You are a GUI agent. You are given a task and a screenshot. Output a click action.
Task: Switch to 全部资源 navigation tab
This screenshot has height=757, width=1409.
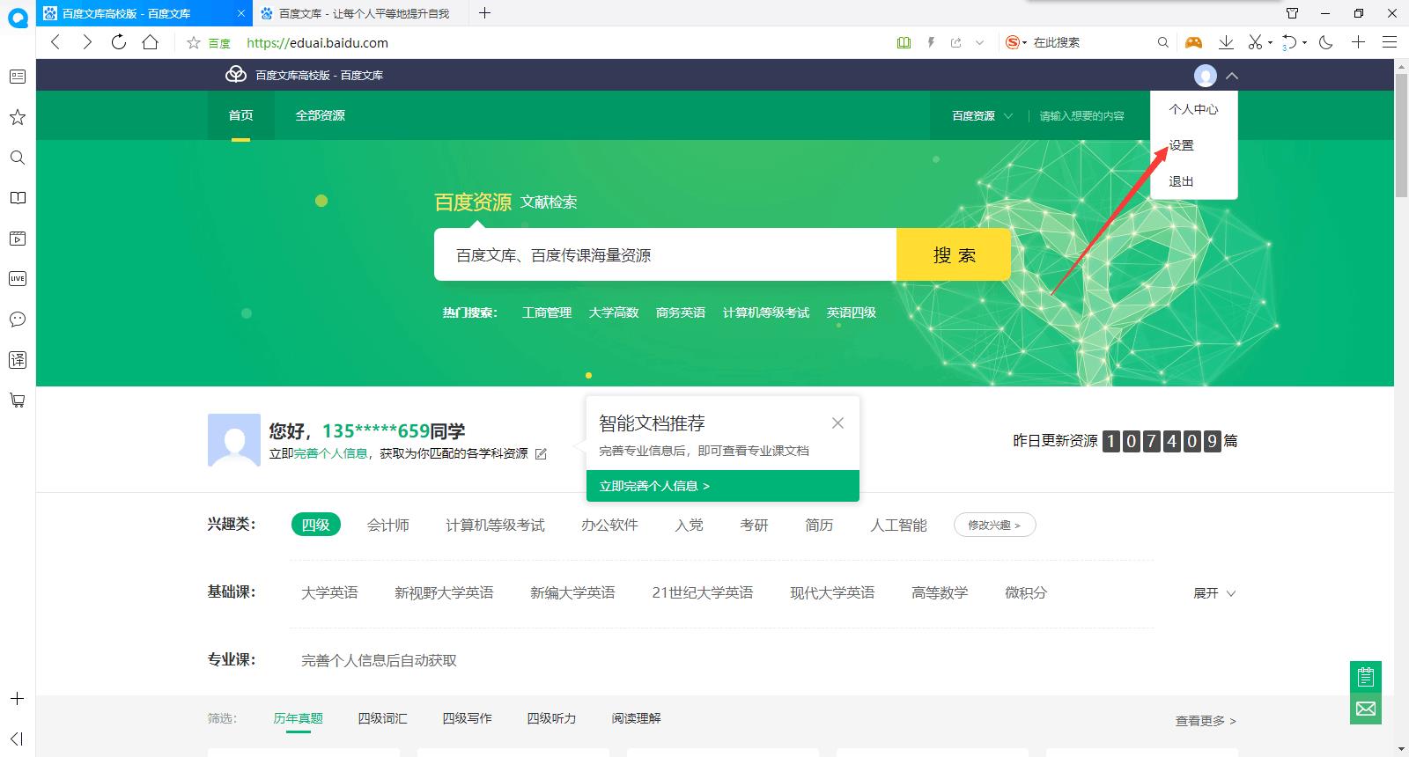[x=320, y=115]
